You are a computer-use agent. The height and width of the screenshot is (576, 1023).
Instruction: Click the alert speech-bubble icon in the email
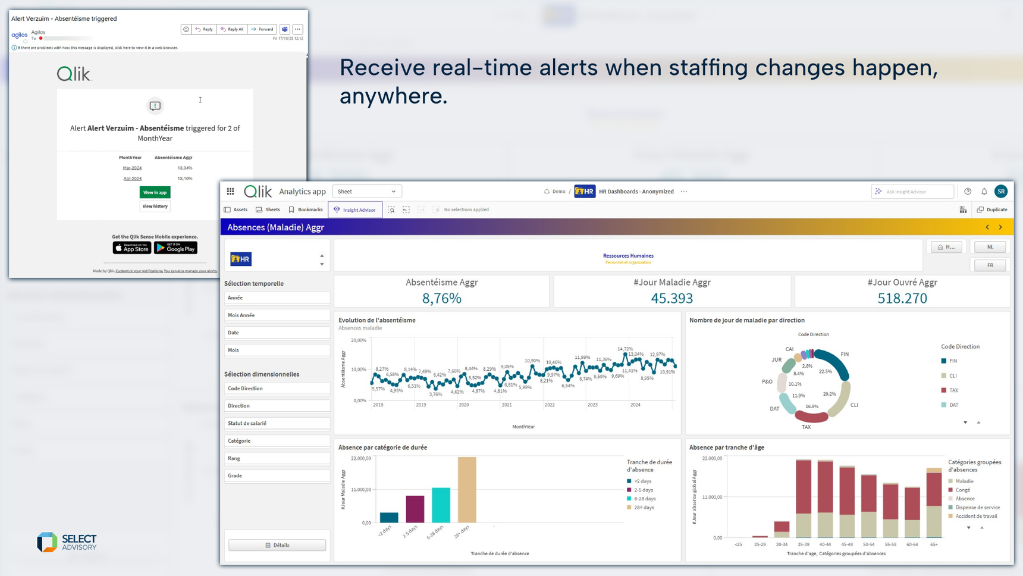[x=155, y=106]
